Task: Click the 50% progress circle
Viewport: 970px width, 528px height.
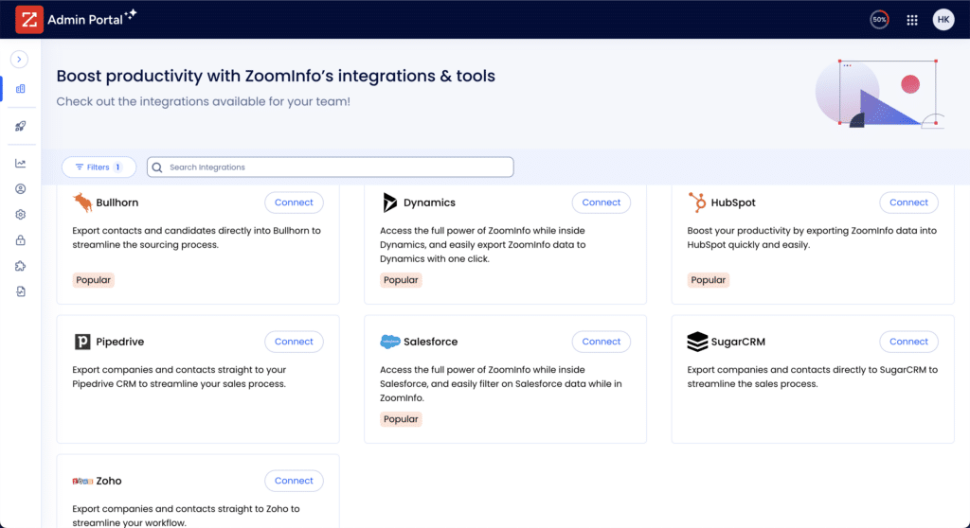Action: tap(879, 20)
